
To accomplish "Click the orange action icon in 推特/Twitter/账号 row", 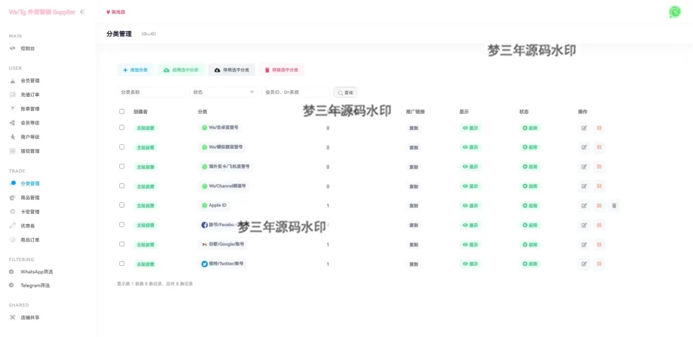I will pos(599,264).
